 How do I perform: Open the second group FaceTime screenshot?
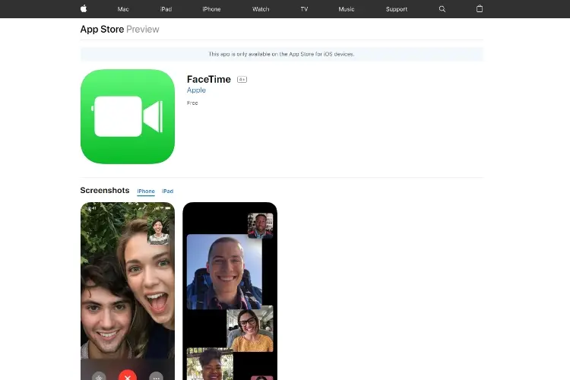[x=230, y=291]
